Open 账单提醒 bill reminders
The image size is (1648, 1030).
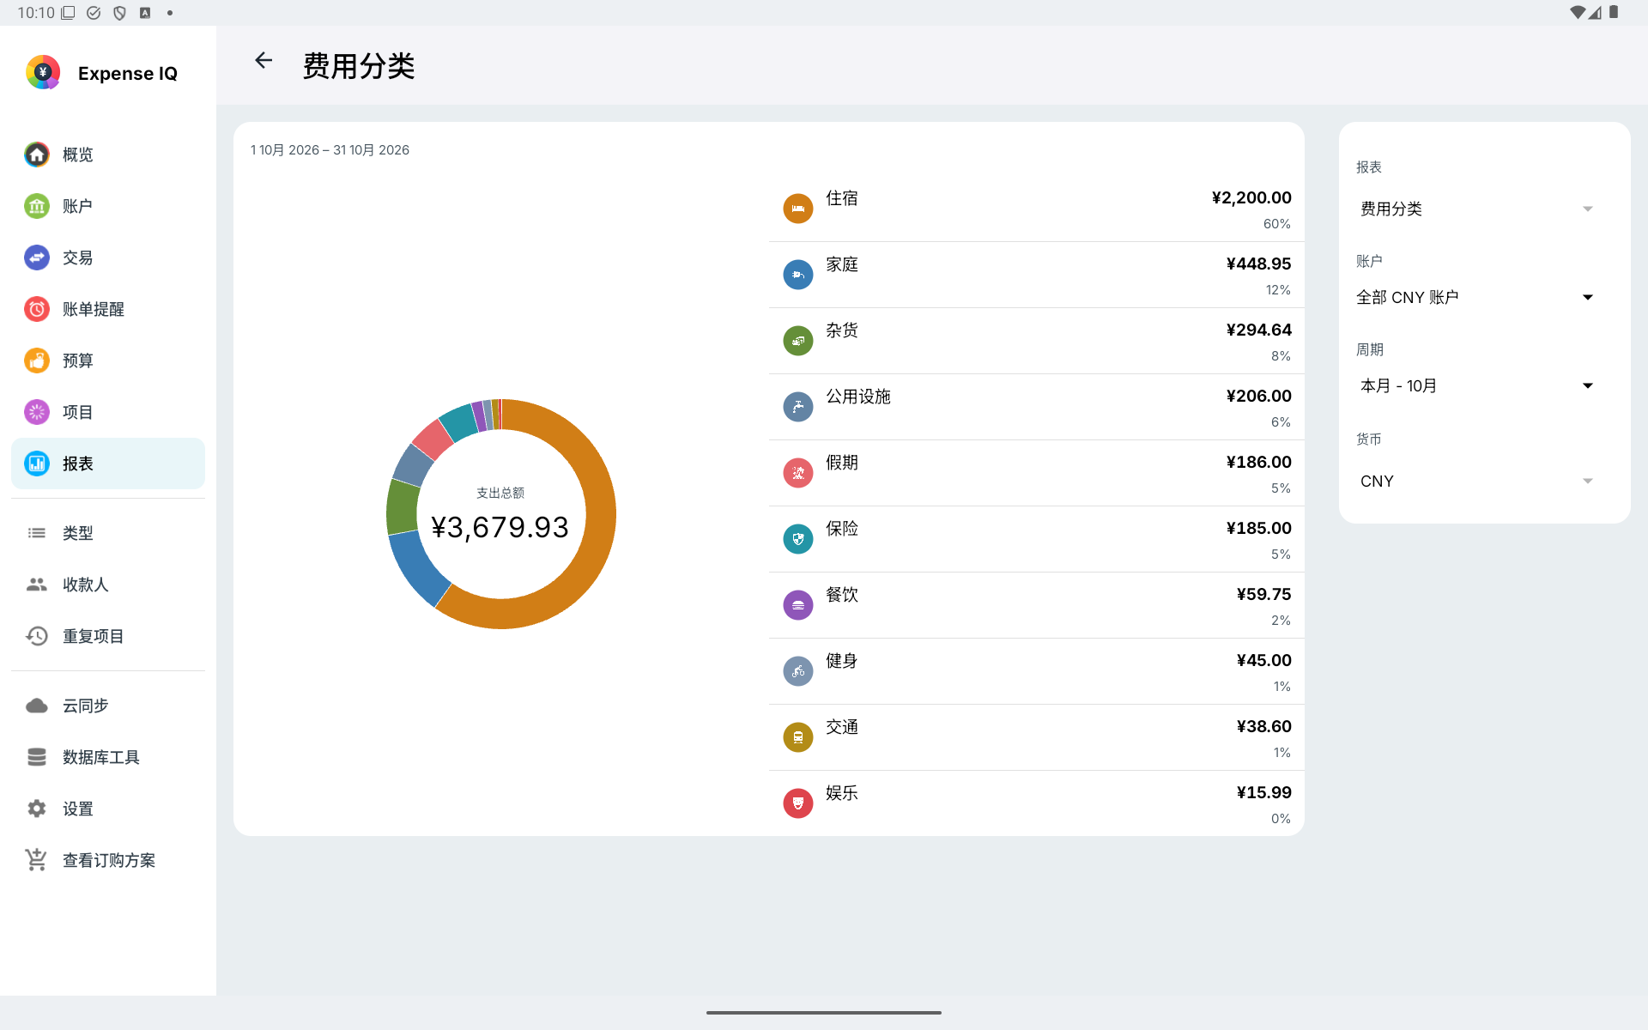[x=108, y=309]
